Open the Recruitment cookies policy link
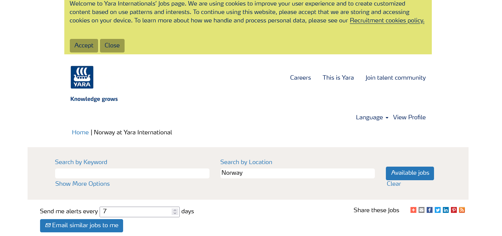The image size is (502, 236). [387, 21]
